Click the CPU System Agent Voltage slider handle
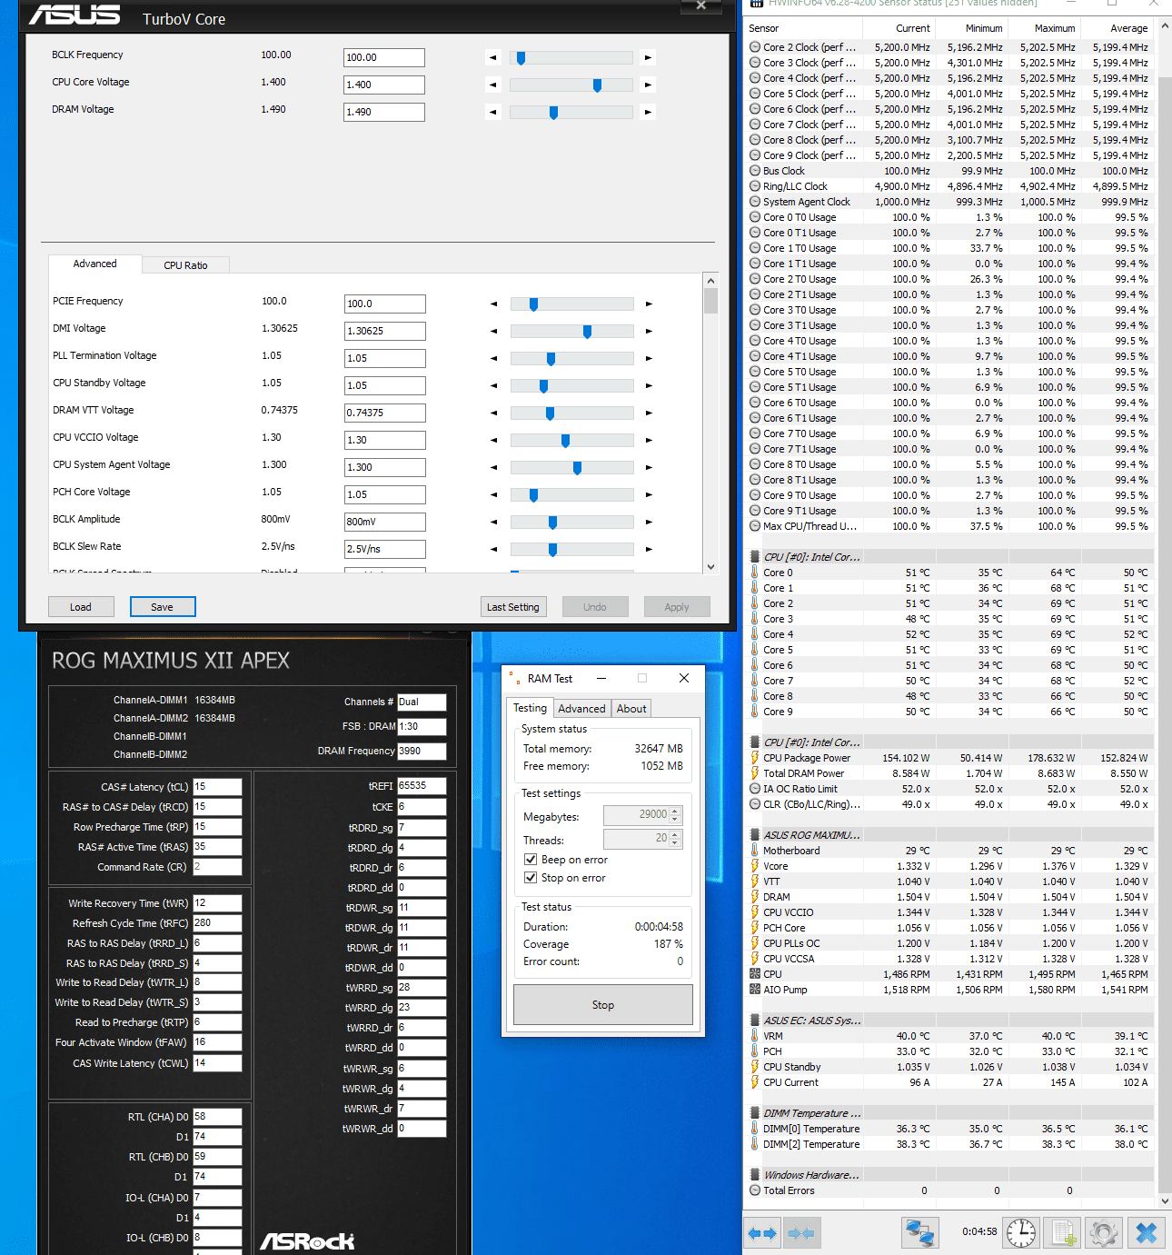1172x1255 pixels. pos(577,468)
